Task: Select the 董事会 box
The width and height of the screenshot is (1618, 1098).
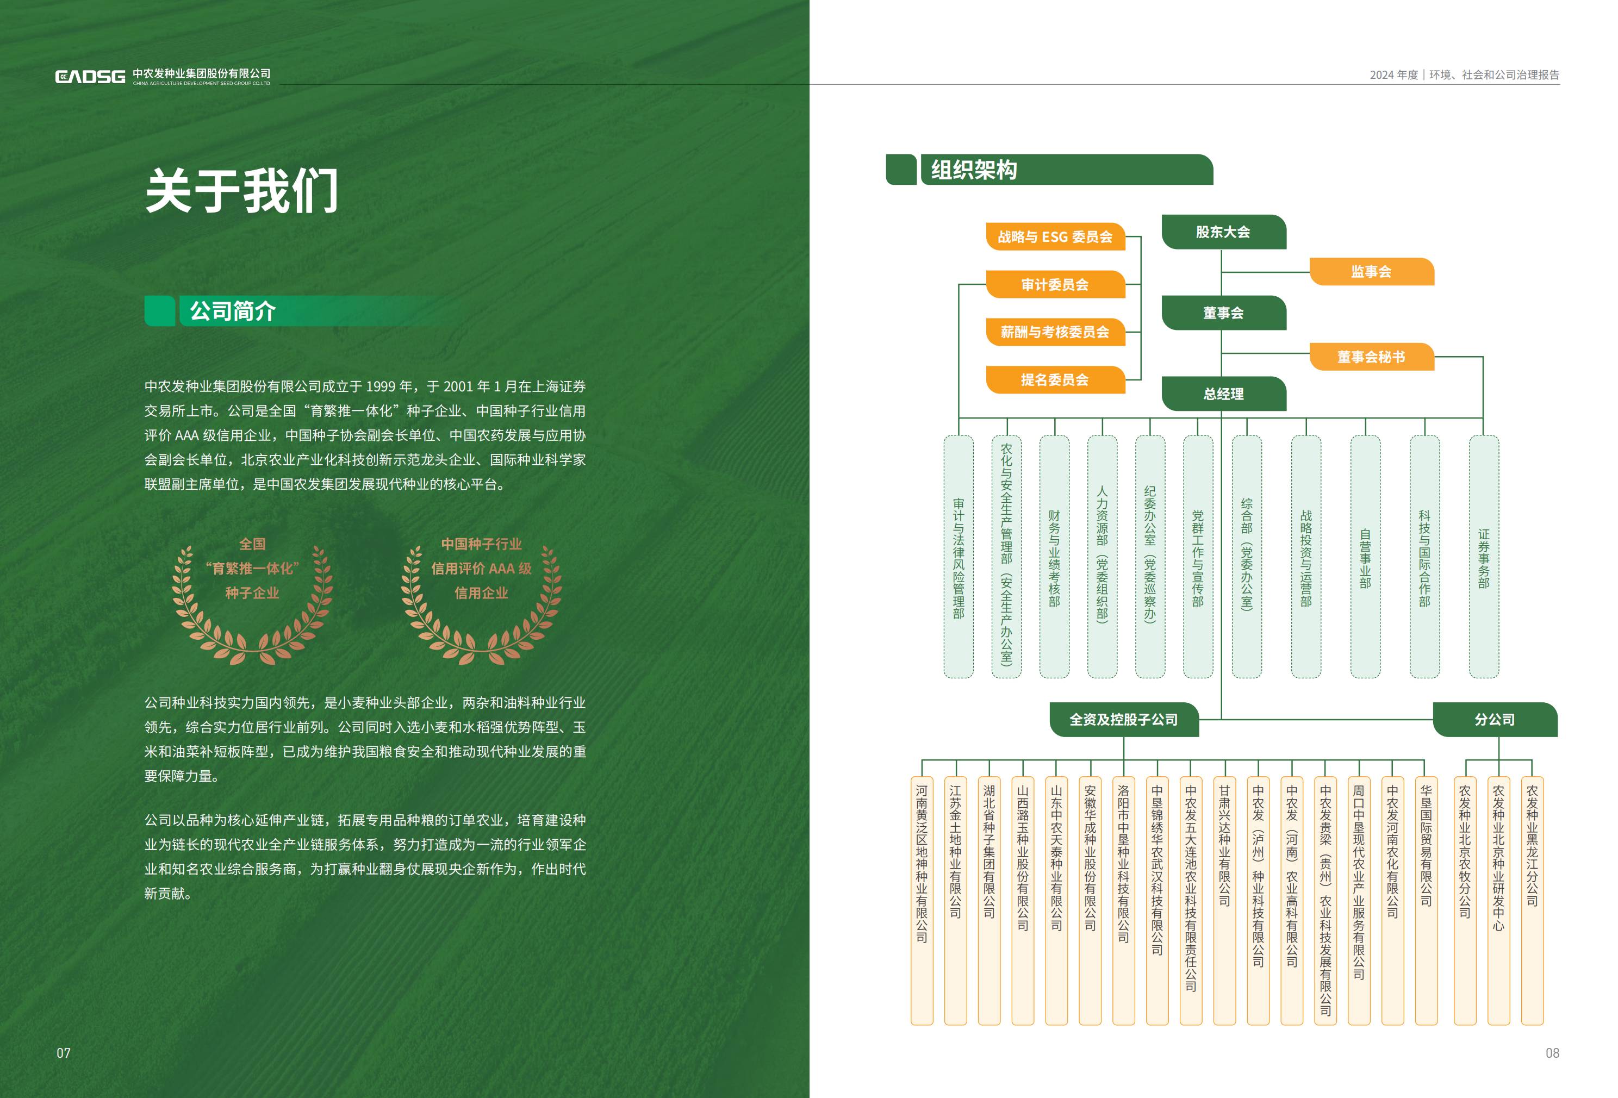Action: 1223,313
